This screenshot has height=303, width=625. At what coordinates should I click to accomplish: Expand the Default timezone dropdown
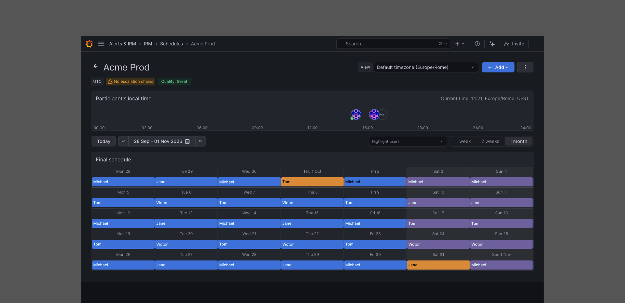[x=426, y=67]
